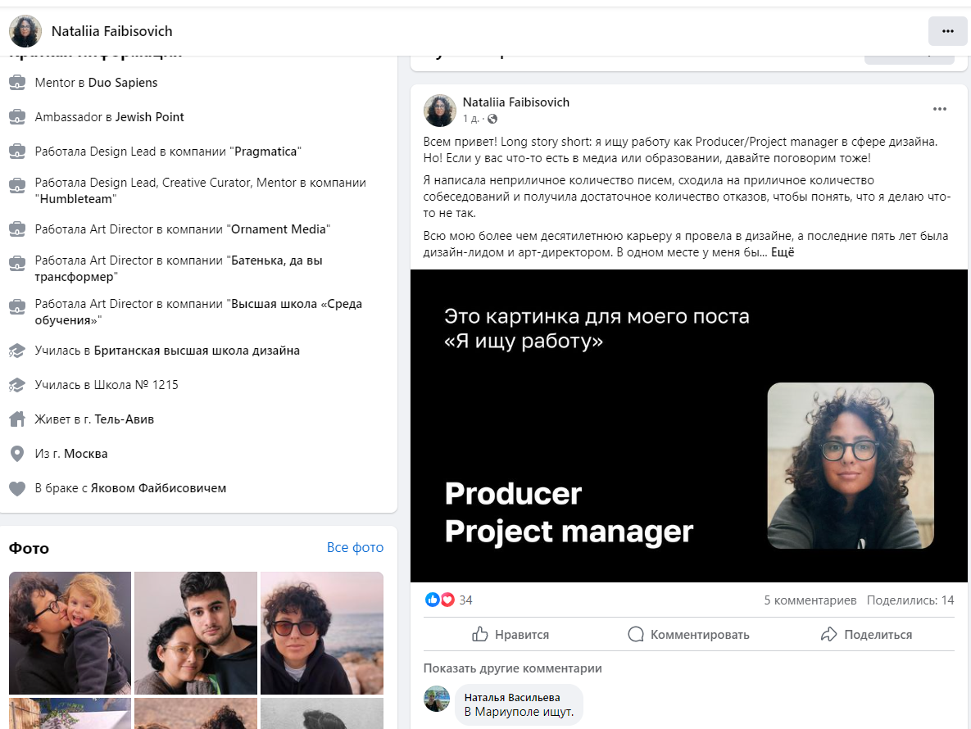971x729 pixels.
Task: Click the Комментировать button
Action: tap(688, 634)
